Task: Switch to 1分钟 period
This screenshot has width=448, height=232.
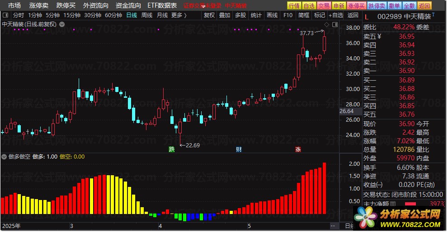Action: coord(35,15)
